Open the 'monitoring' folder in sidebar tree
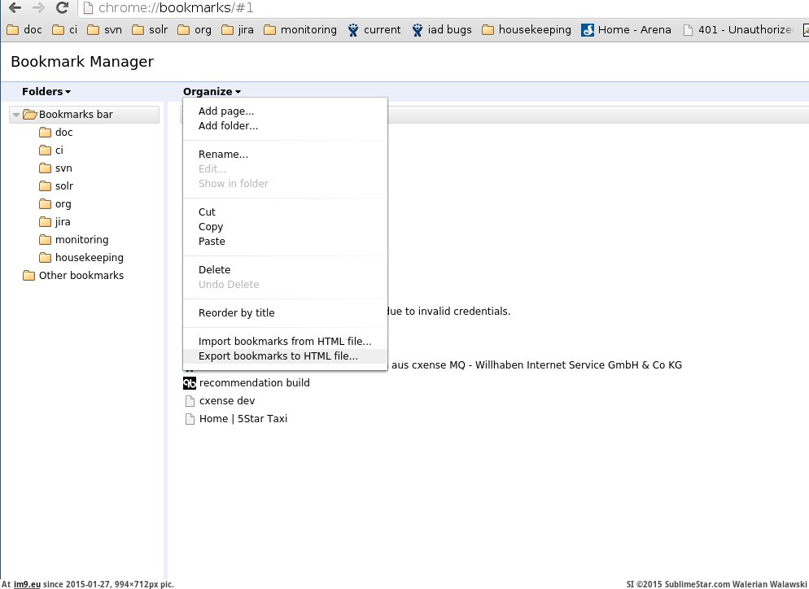Image resolution: width=809 pixels, height=589 pixels. (x=81, y=240)
